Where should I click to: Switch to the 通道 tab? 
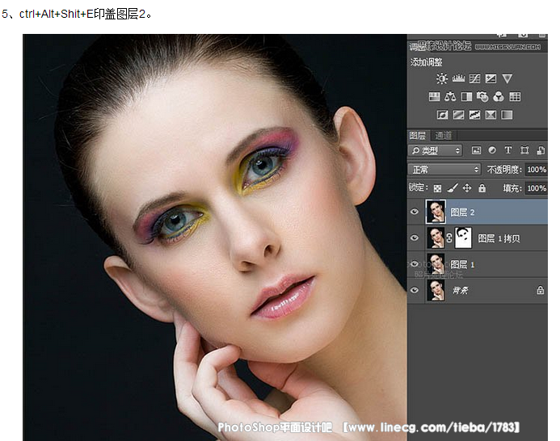coord(443,136)
